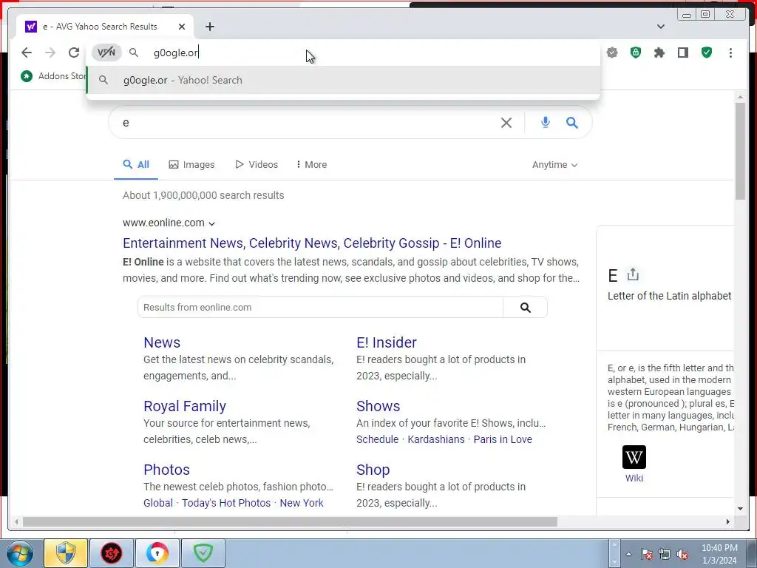Open the Windows Start menu orb

click(20, 553)
